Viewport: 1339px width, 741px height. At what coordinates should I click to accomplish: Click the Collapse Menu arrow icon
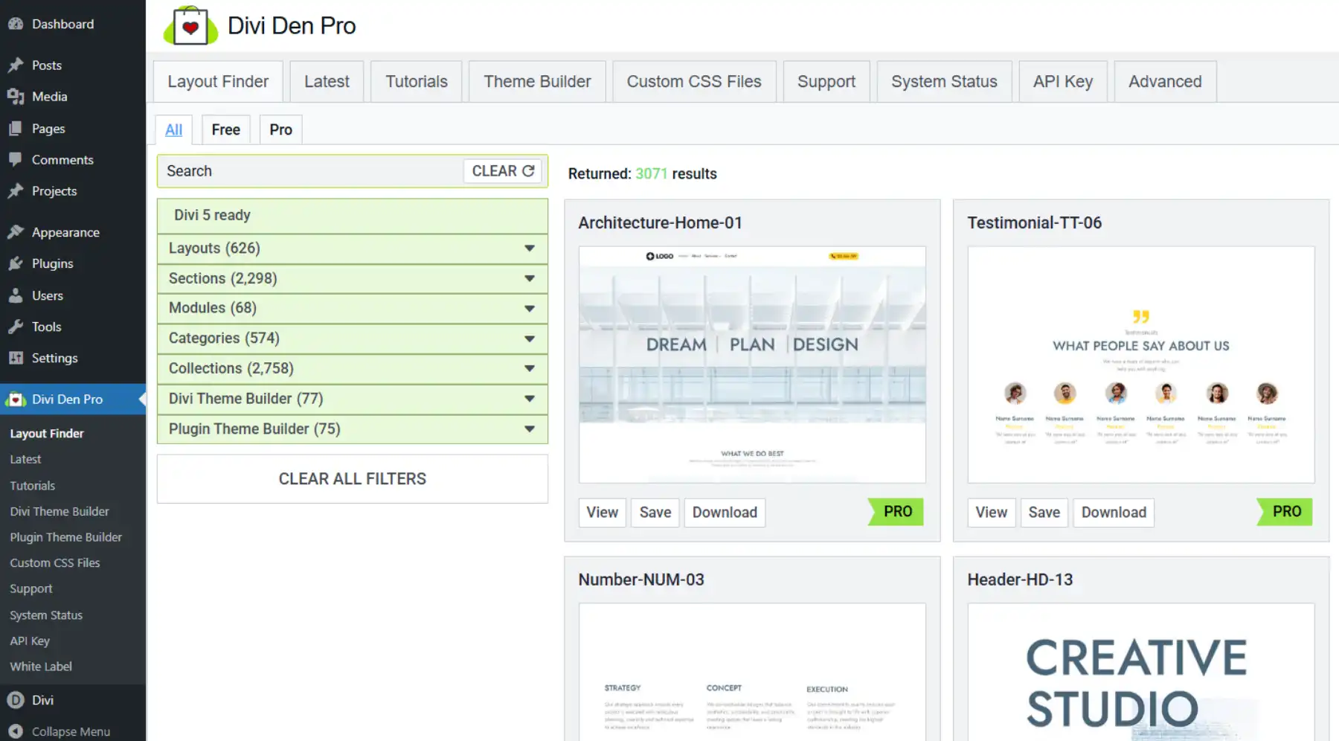click(x=16, y=731)
